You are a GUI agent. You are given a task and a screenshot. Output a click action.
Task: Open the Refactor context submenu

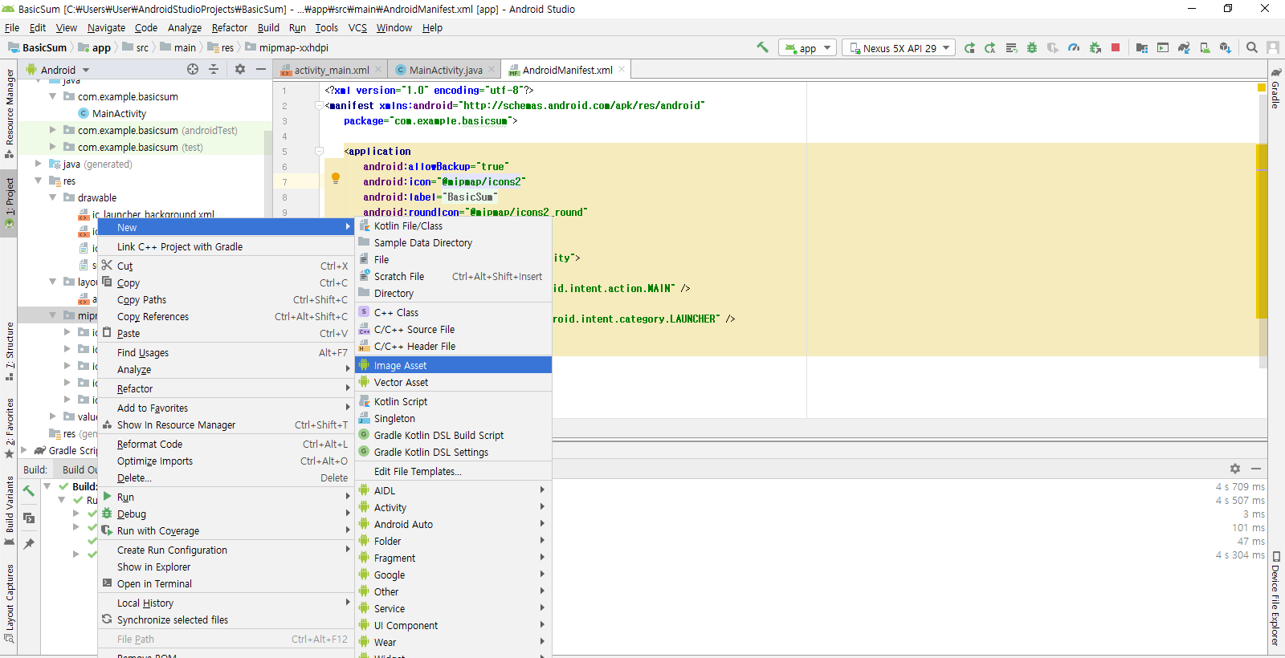coord(226,388)
